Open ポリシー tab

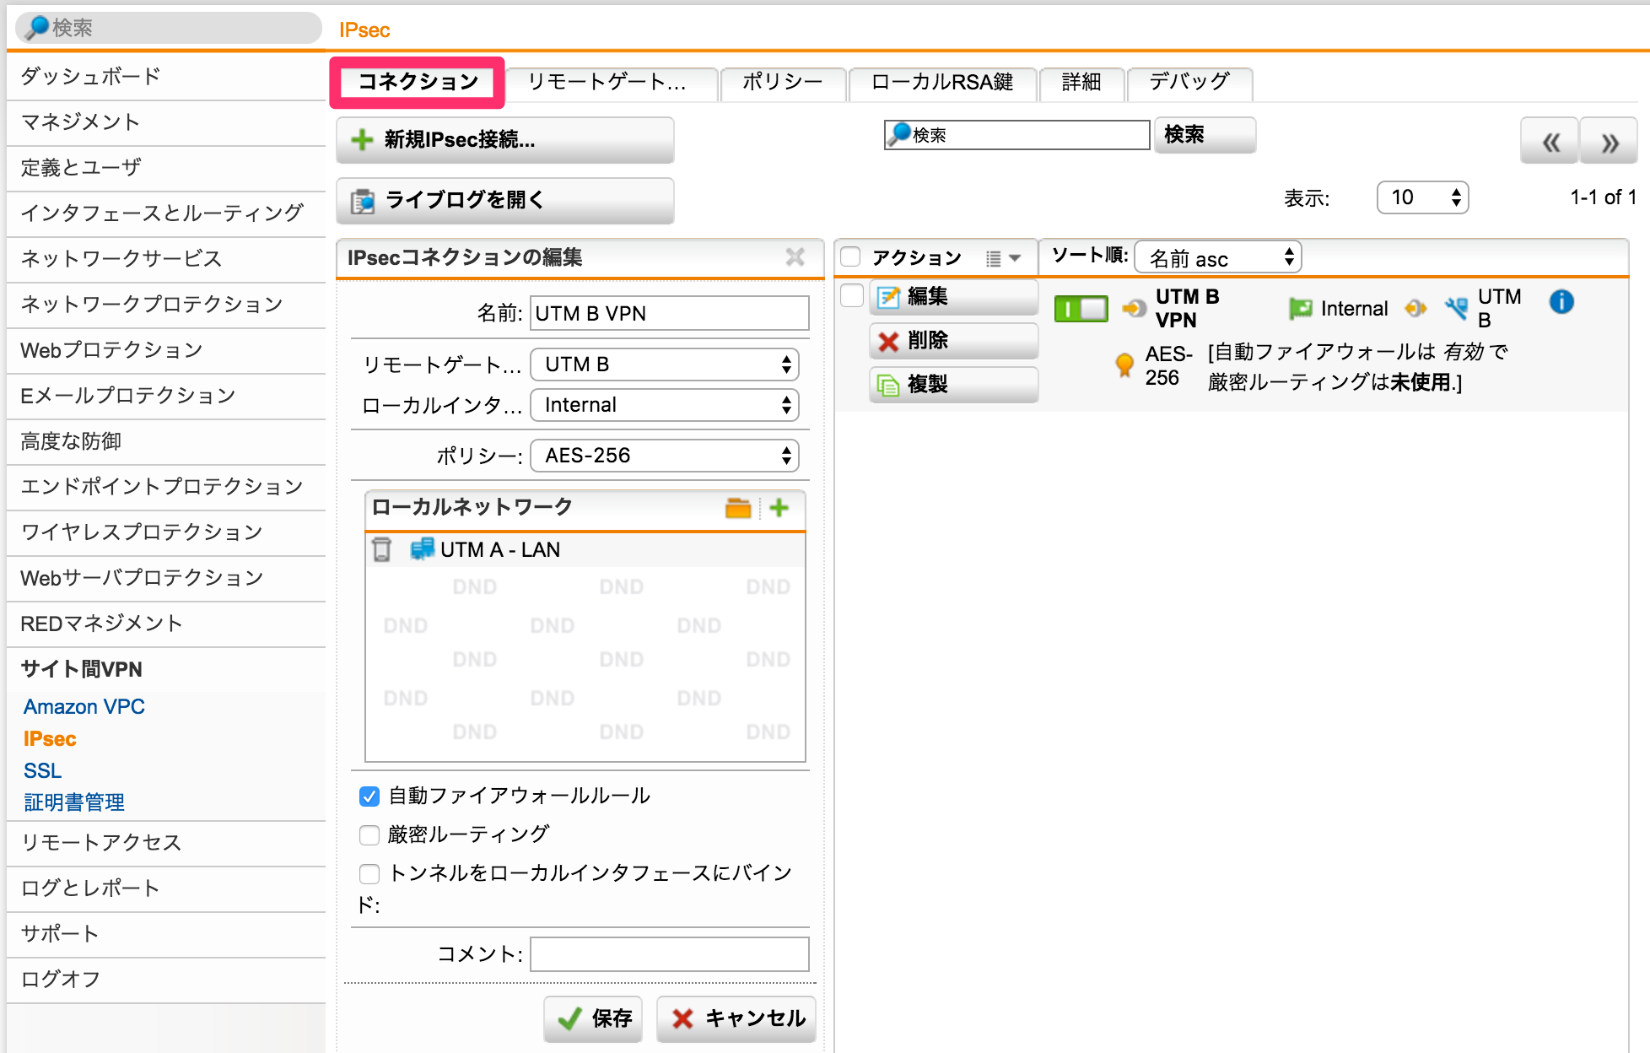783,83
